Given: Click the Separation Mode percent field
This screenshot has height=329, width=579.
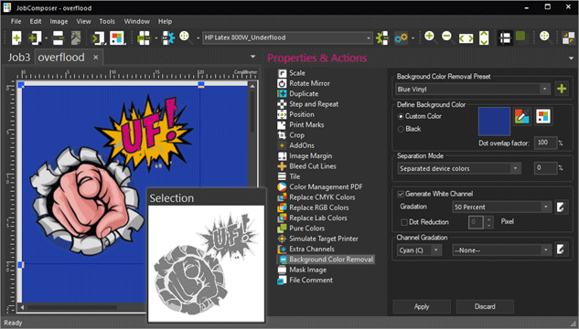Looking at the screenshot, I should click(x=545, y=168).
